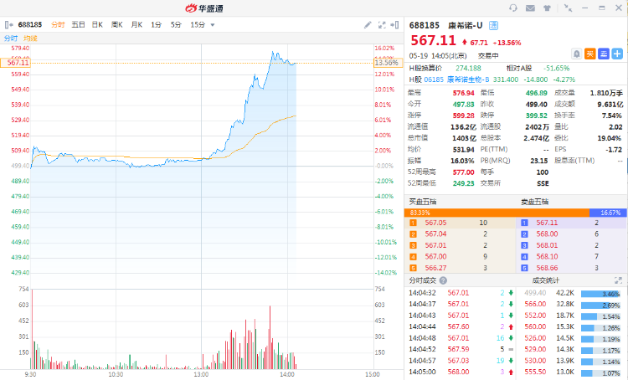Viewport: 628px width, 380px height.
Task: Expand the 成交统计 panel icon
Action: 618,280
